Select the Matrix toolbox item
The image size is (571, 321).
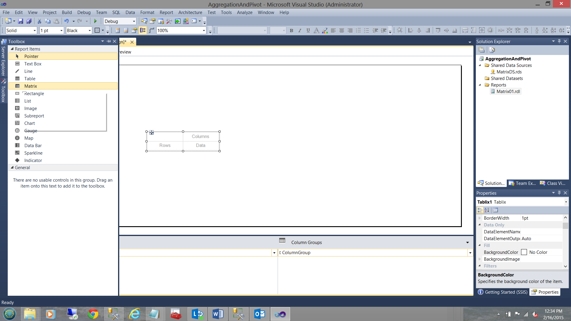point(31,86)
